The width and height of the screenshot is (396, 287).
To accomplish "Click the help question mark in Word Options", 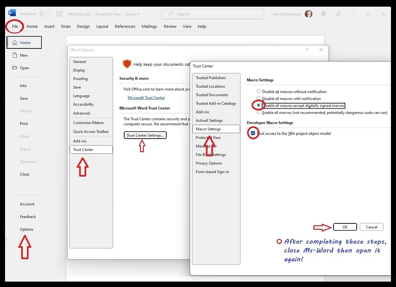I will tap(307, 50).
